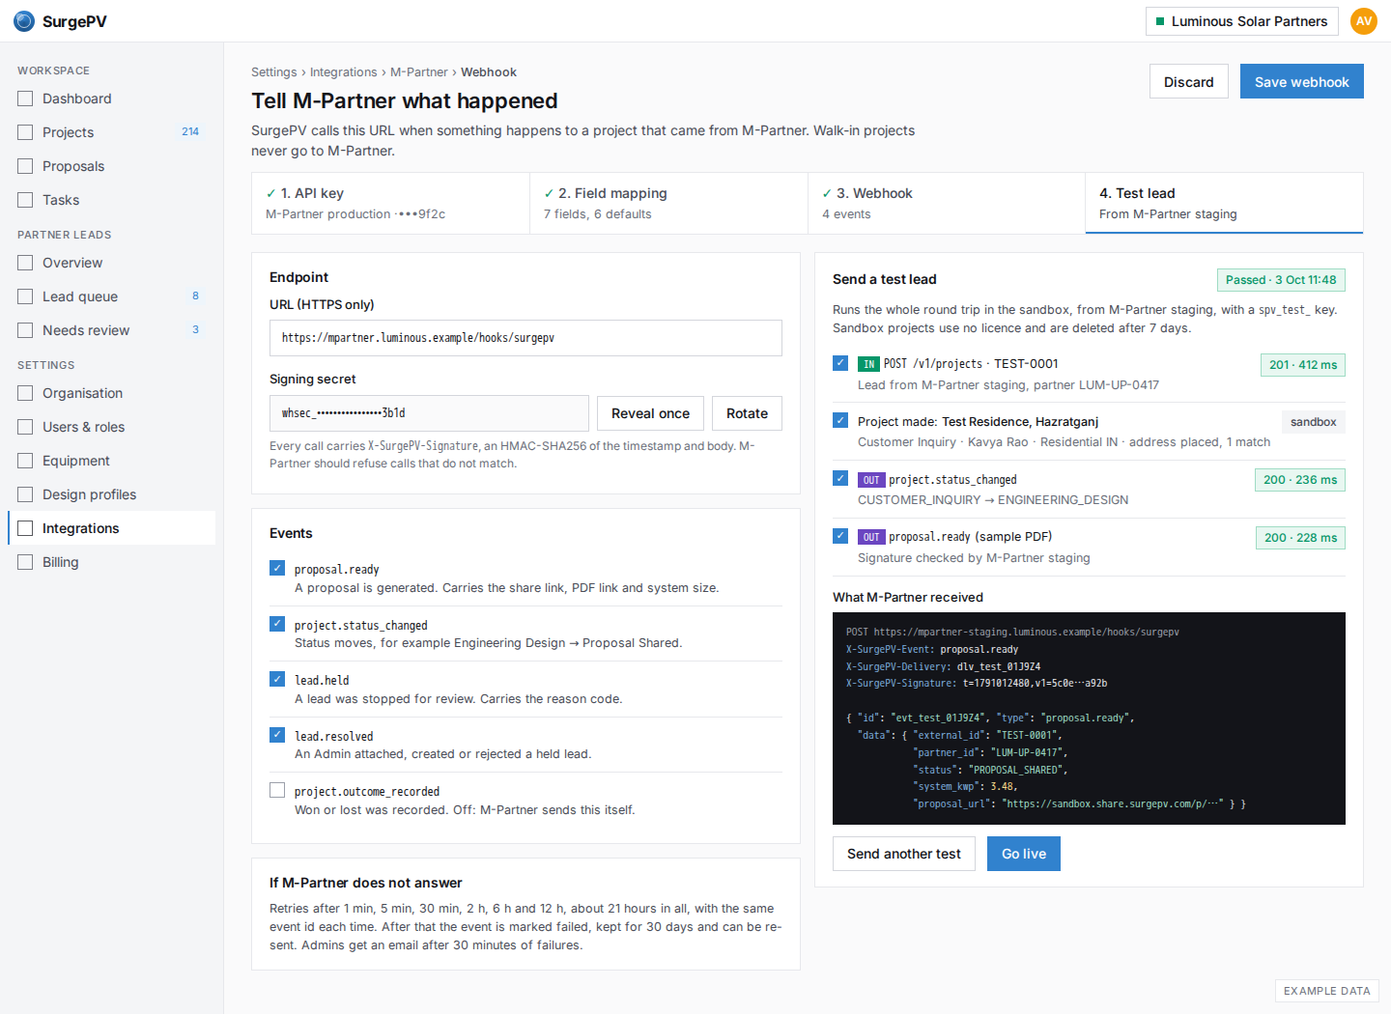Send another test lead
Image resolution: width=1391 pixels, height=1014 pixels.
pyautogui.click(x=904, y=854)
